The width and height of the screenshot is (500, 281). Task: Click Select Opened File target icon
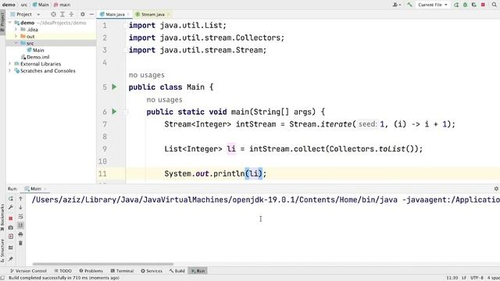(53, 14)
